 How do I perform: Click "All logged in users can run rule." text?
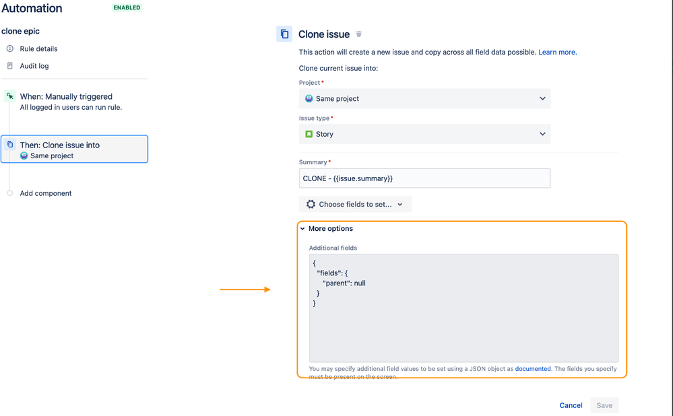[x=71, y=107]
